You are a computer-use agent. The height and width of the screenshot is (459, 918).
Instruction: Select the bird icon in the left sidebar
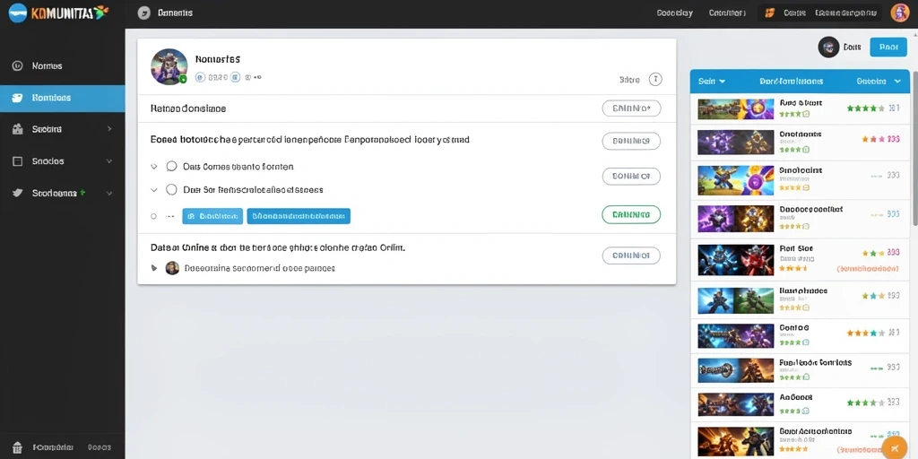coord(18,193)
